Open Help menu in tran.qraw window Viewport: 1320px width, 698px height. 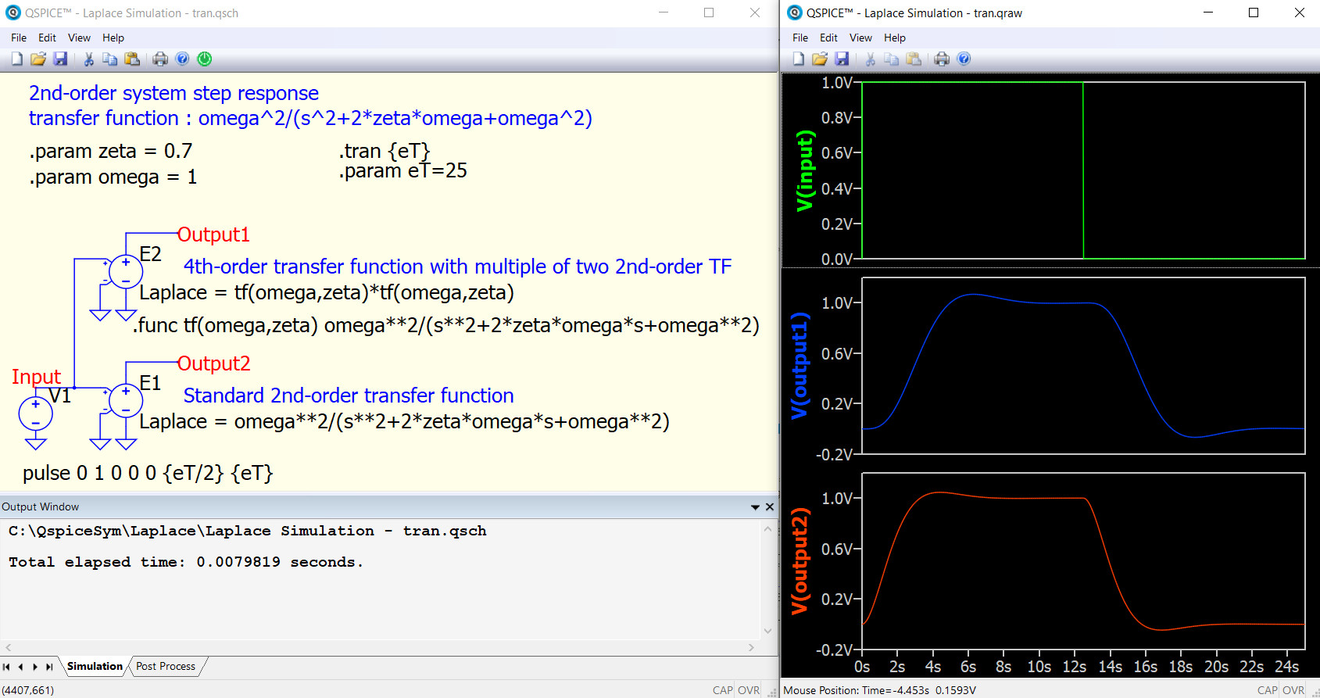tap(895, 38)
